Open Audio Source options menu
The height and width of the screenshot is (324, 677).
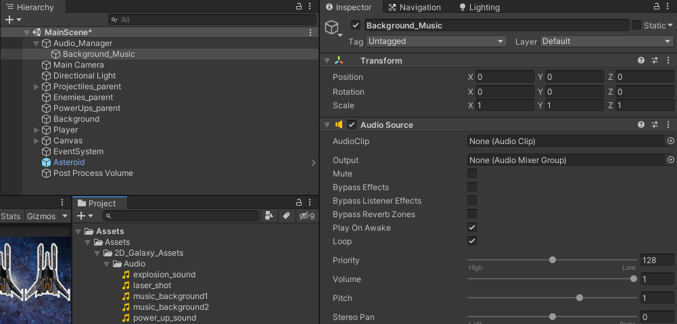668,124
